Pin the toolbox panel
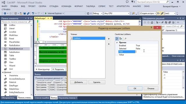 pos(28,18)
